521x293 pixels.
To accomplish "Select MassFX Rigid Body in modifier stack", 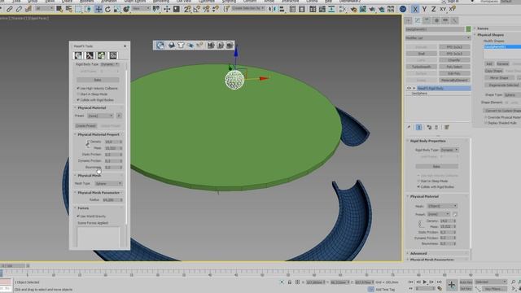I will pyautogui.click(x=444, y=88).
